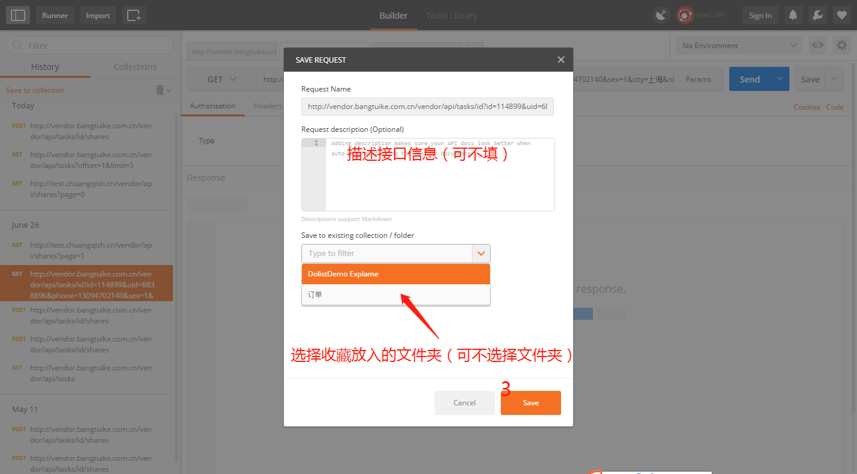
Task: Select highlighted history entry with id=114899
Action: tap(86, 283)
